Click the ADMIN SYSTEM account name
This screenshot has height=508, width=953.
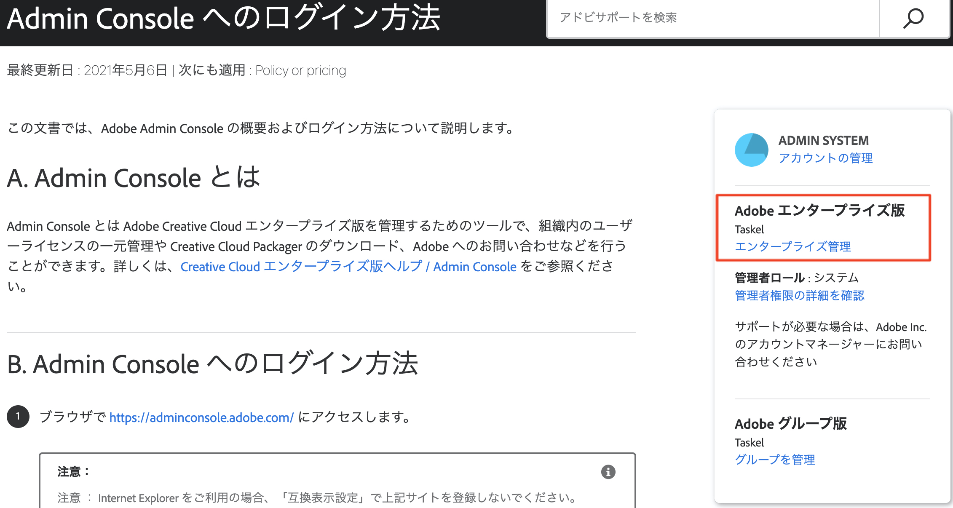(x=823, y=140)
